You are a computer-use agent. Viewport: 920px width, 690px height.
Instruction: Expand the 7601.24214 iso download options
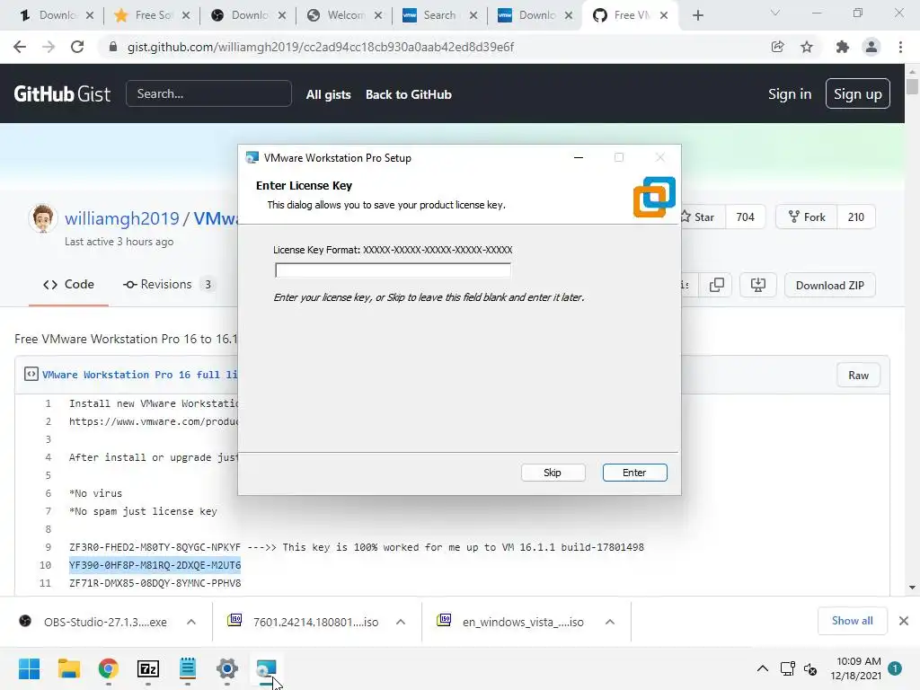tap(401, 622)
